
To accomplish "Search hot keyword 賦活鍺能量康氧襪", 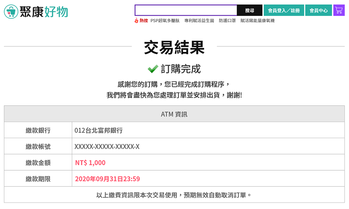I will [257, 21].
